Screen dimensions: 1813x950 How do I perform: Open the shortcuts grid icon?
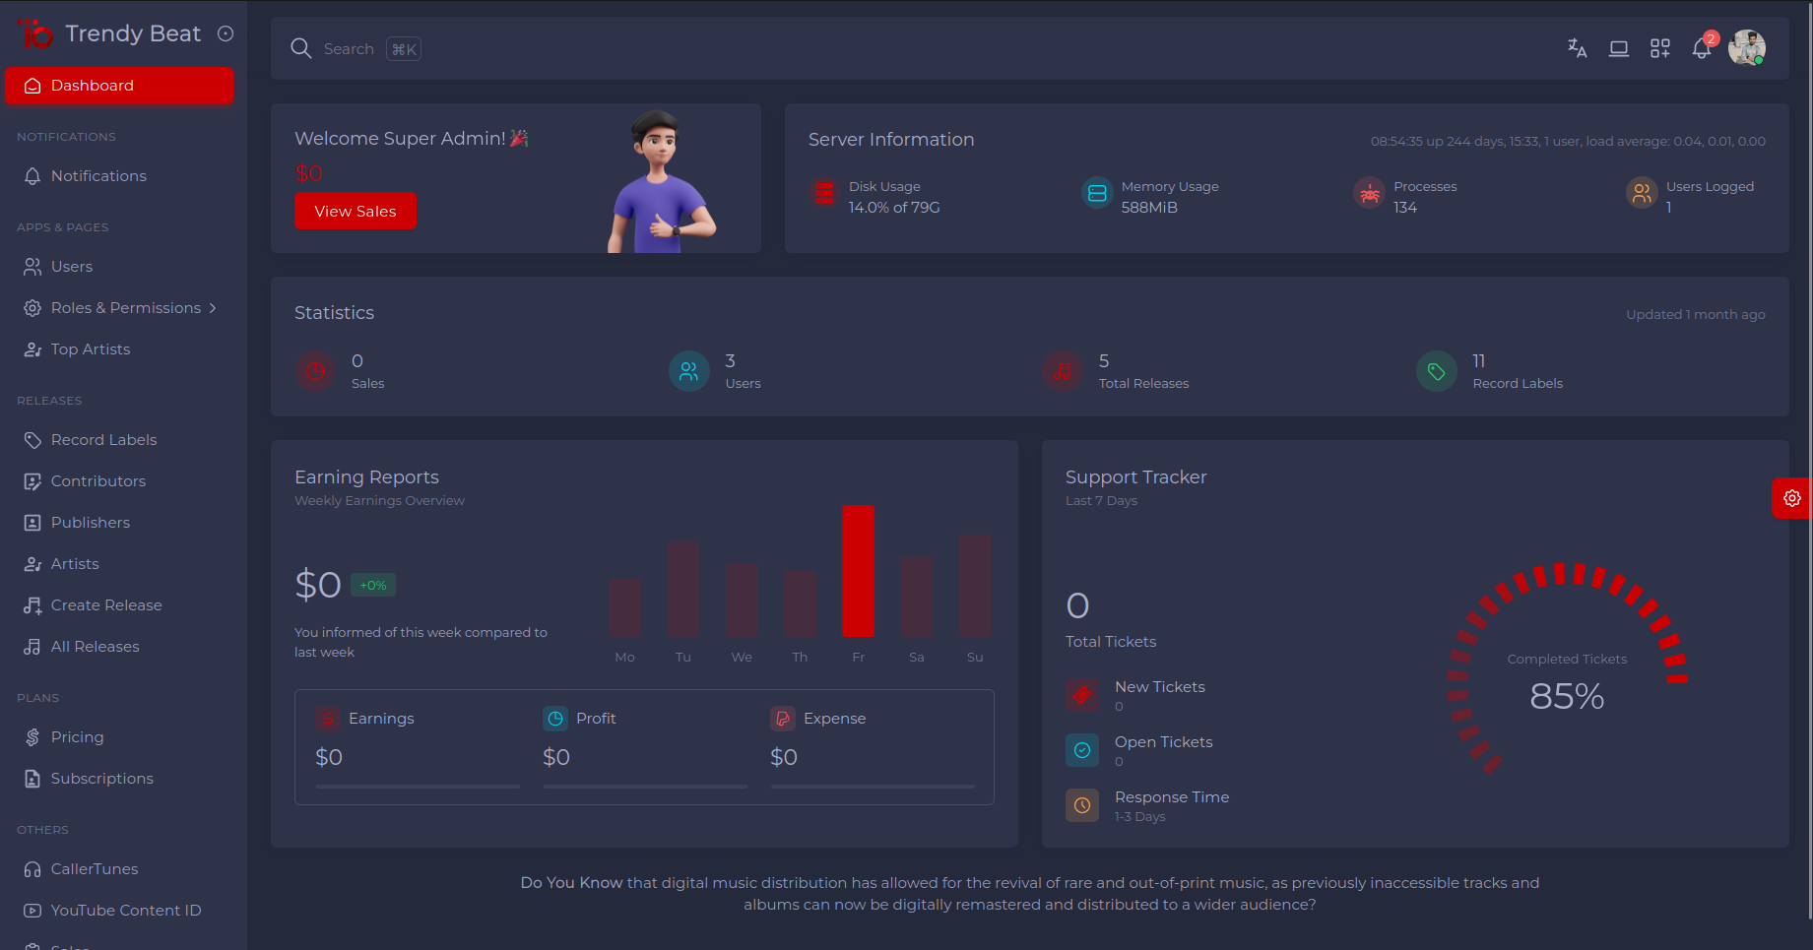pos(1659,48)
